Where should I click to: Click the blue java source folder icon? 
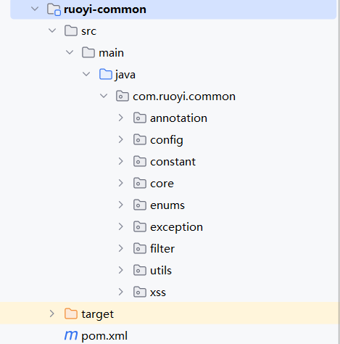[x=106, y=74]
